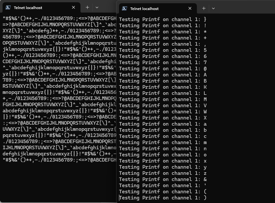Click the new tab plus icon in right window
Image resolution: width=275 pixels, height=203 pixels.
point(204,8)
